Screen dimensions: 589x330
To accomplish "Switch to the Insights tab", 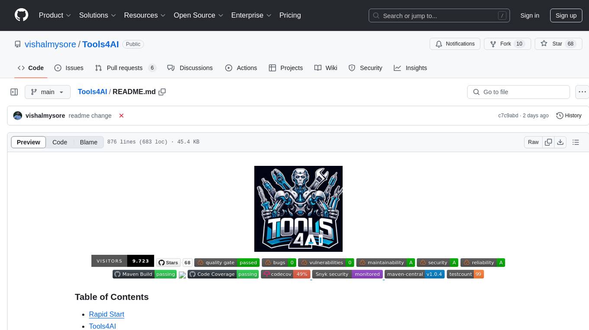I will pyautogui.click(x=411, y=68).
